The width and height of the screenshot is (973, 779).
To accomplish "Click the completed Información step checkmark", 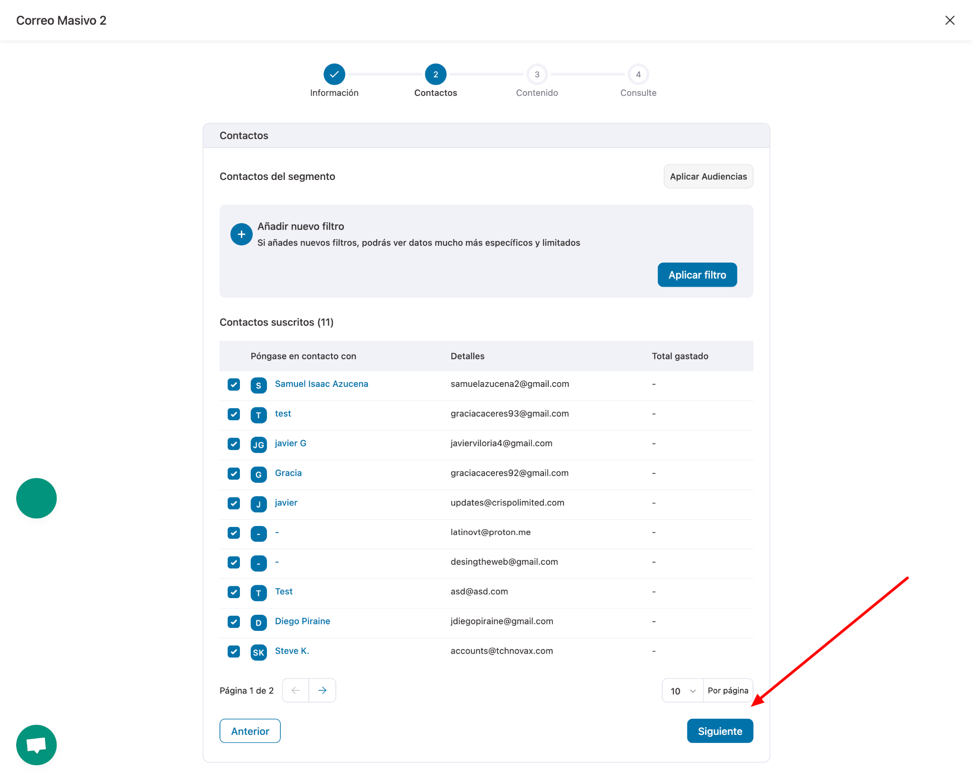I will coord(334,75).
